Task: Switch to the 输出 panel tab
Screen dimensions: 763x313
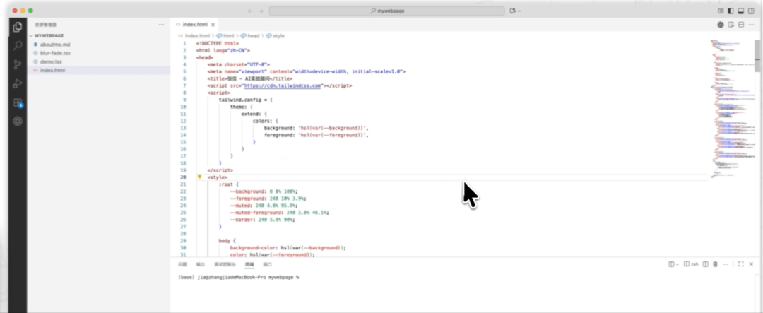Action: click(201, 264)
